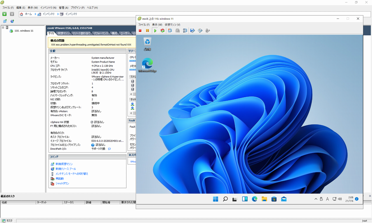The height and width of the screenshot is (223, 372).
Task: Open the 編集 menu
Action: [20, 8]
